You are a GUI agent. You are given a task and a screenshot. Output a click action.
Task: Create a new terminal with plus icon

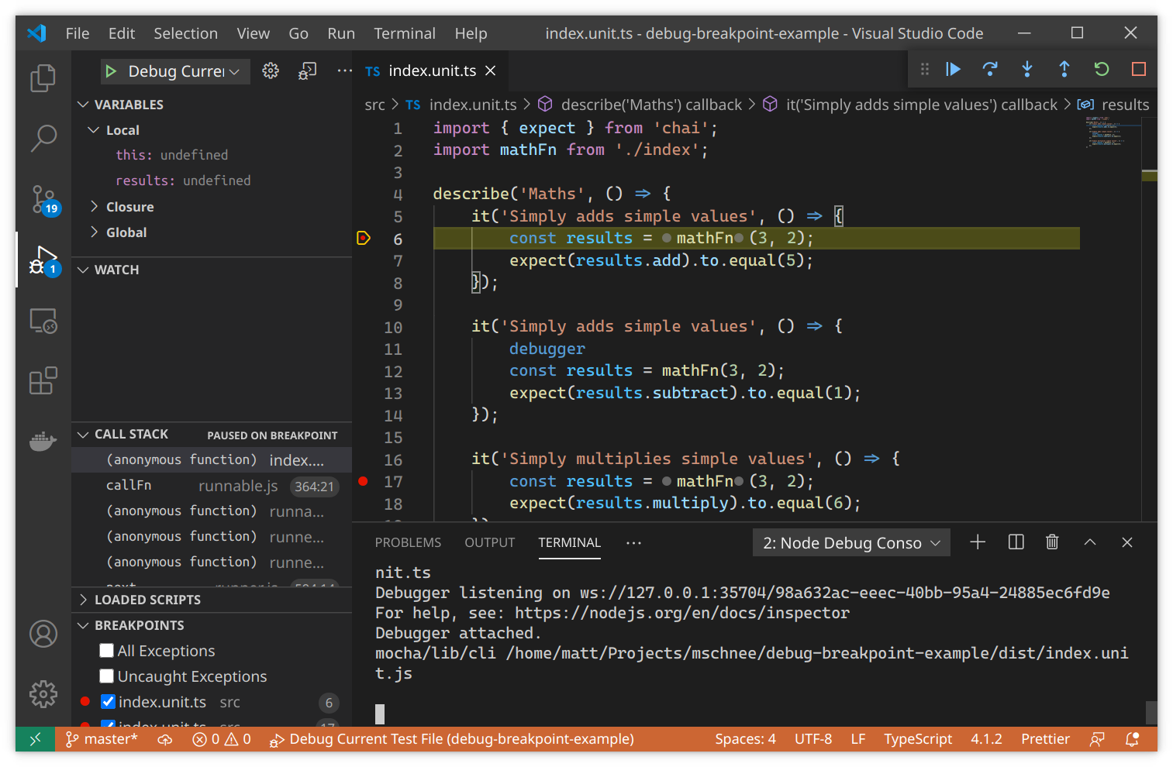pos(978,542)
